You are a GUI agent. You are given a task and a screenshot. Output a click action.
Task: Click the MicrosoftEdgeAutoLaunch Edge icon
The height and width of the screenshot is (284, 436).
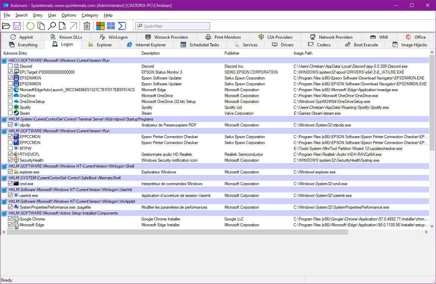[x=16, y=90]
